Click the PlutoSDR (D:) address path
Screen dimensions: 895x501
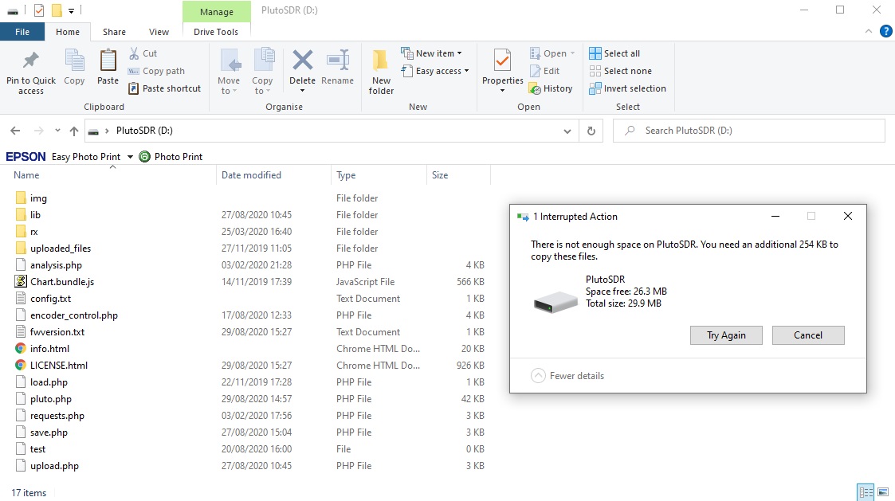click(144, 131)
